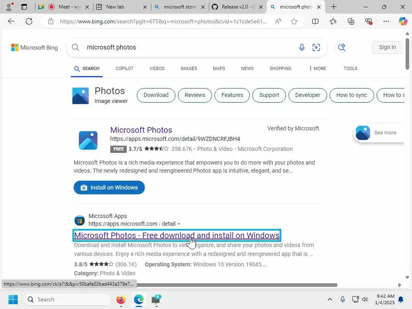Open the MORE menu in Bing
Screen dimensions: 412x309
(x=318, y=68)
